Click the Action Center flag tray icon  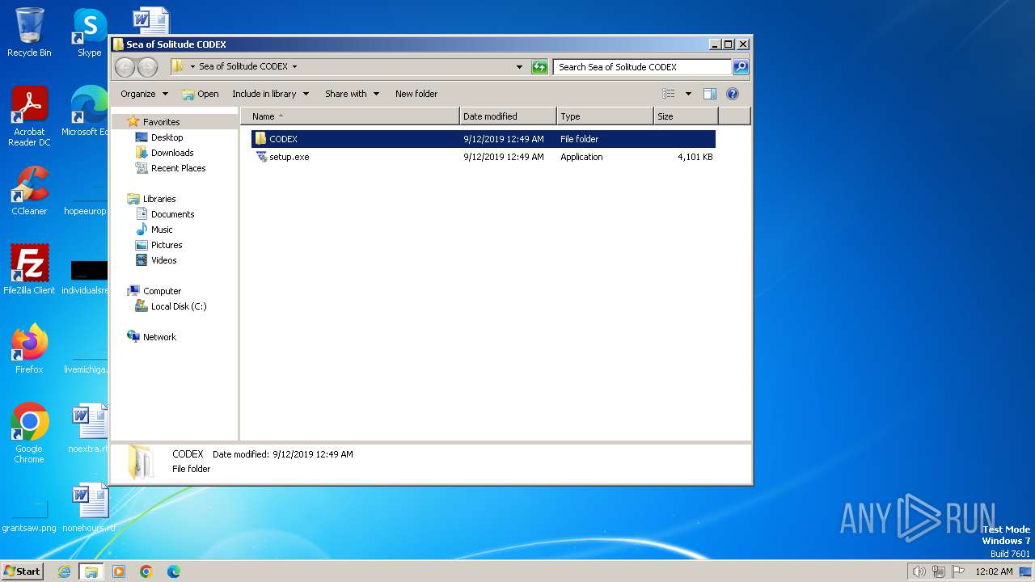[x=958, y=571]
